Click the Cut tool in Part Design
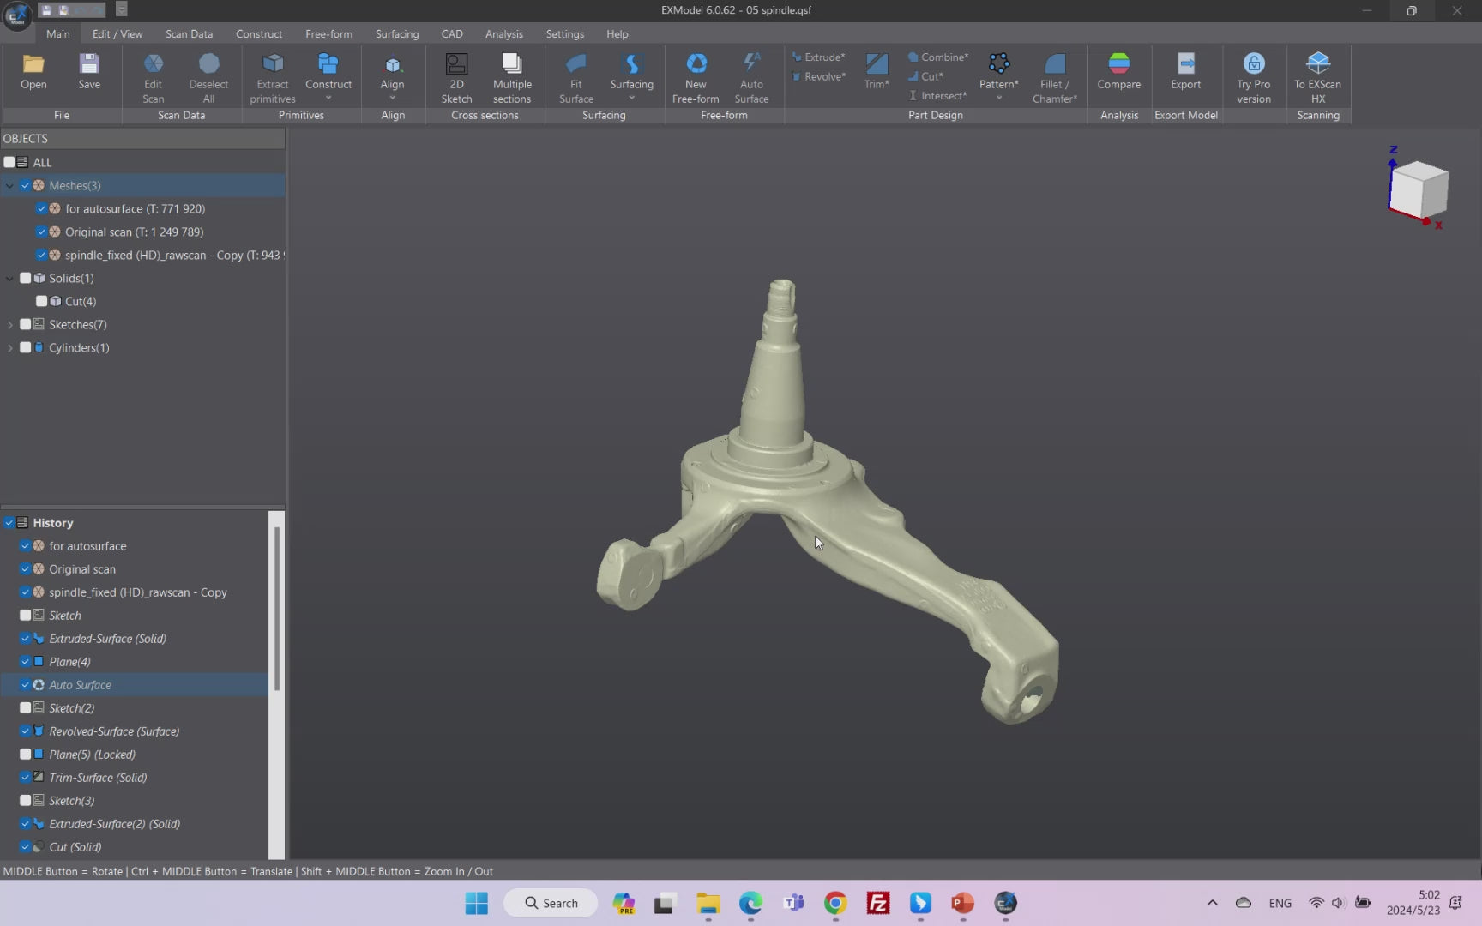Image resolution: width=1482 pixels, height=926 pixels. point(925,76)
